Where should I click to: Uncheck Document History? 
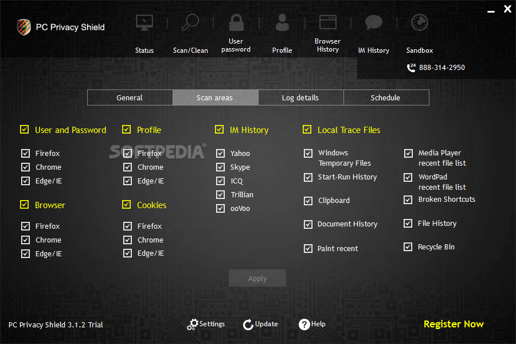click(308, 225)
